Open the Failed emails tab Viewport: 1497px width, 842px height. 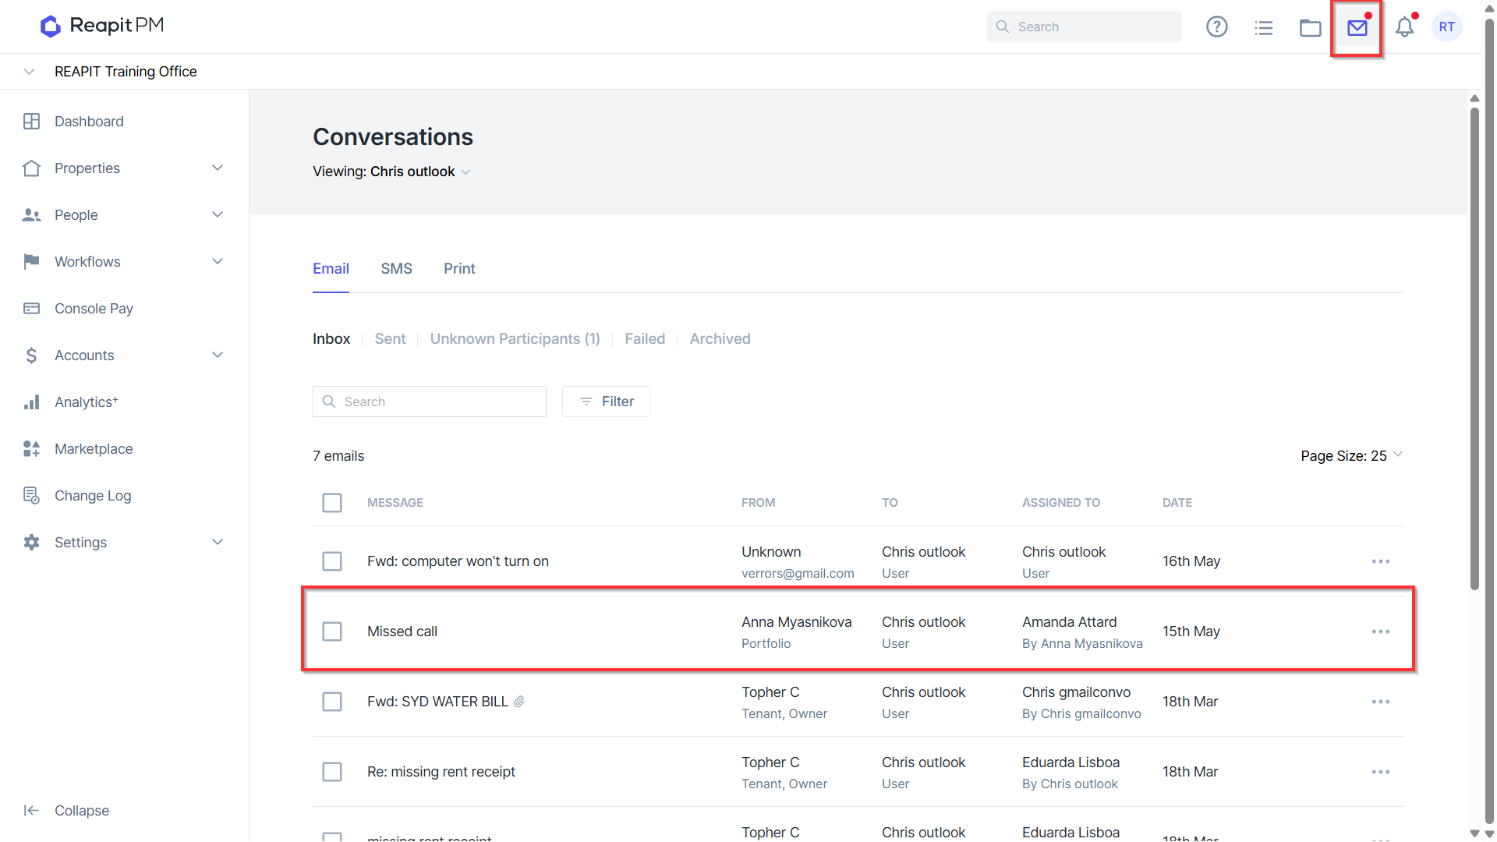coord(645,339)
